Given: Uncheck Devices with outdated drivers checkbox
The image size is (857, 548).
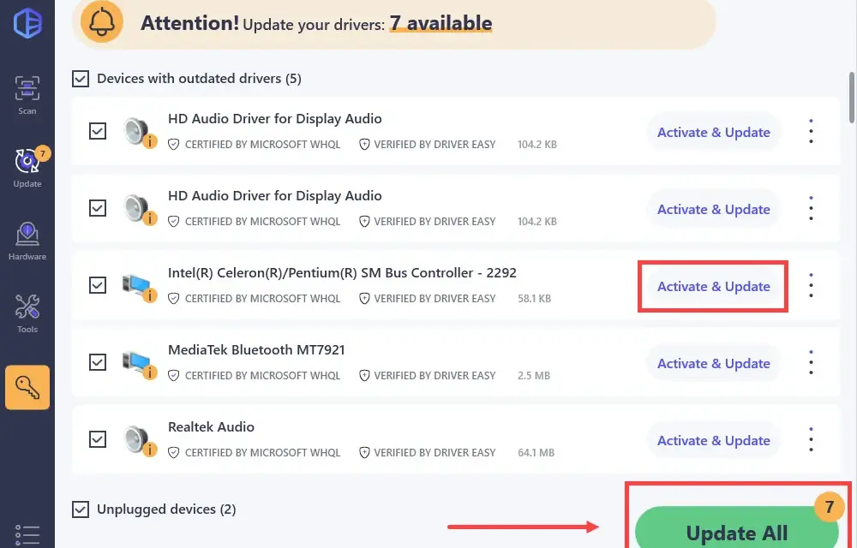Looking at the screenshot, I should (x=81, y=79).
